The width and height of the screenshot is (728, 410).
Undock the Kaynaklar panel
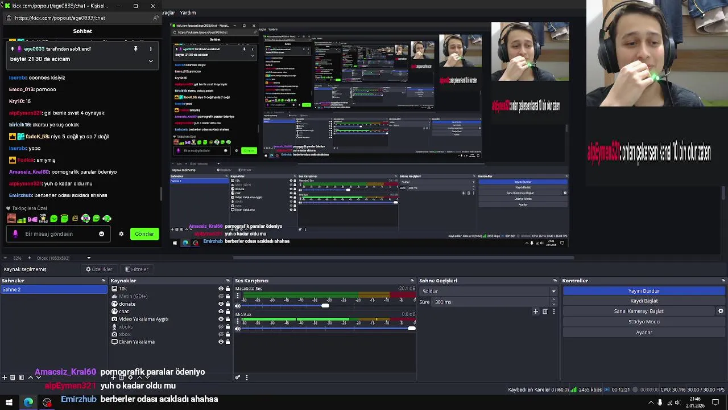point(228,281)
